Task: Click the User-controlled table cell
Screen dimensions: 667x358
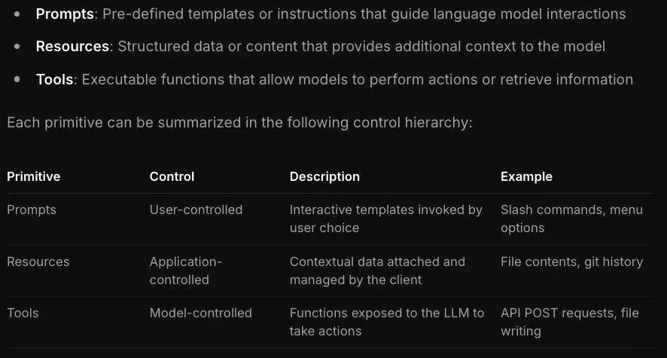Action: [196, 210]
